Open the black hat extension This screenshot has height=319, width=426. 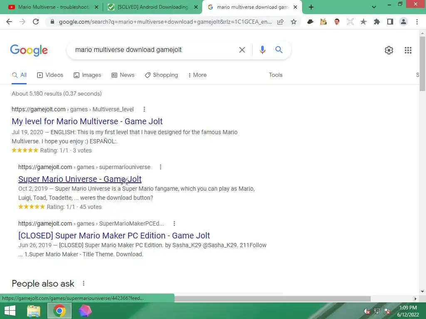point(310,22)
